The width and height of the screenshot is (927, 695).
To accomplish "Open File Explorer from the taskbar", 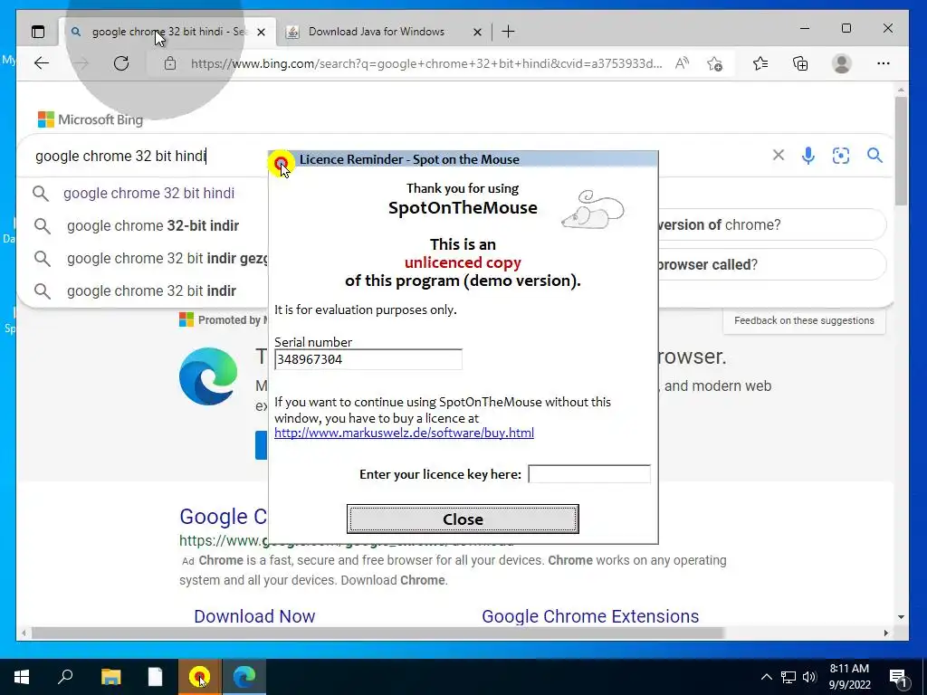I will (110, 677).
